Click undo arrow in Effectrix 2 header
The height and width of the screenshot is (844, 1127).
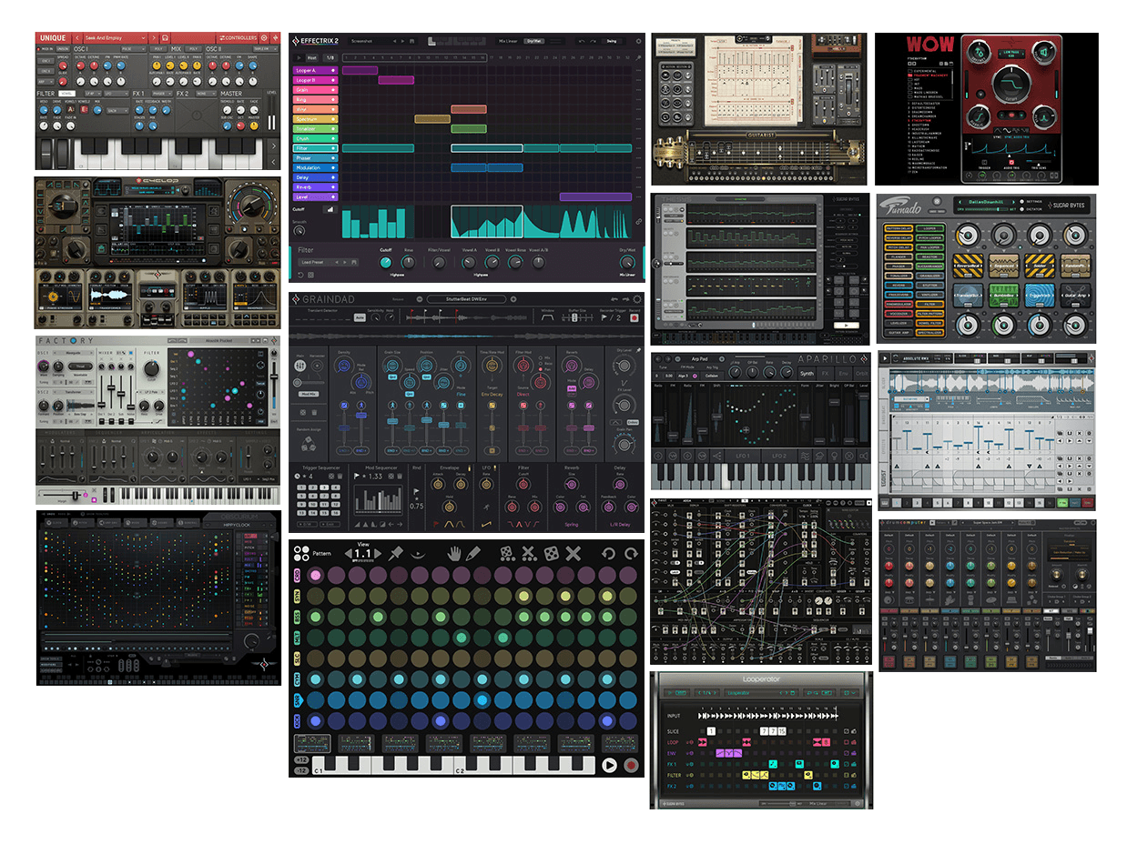point(582,41)
